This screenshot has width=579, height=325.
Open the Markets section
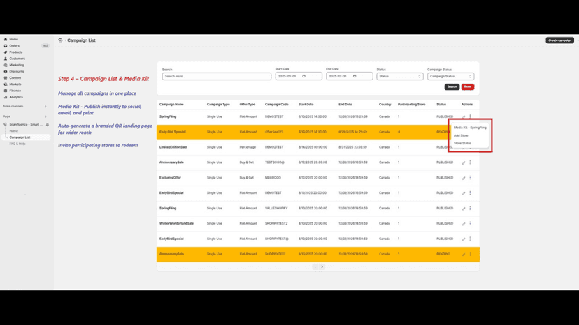click(x=15, y=84)
